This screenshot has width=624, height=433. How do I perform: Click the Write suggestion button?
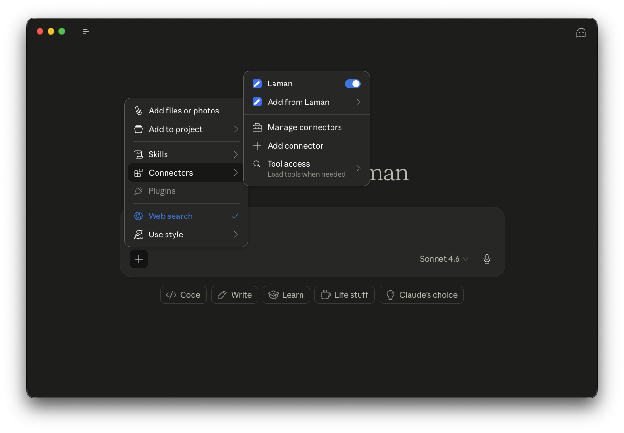coord(235,295)
